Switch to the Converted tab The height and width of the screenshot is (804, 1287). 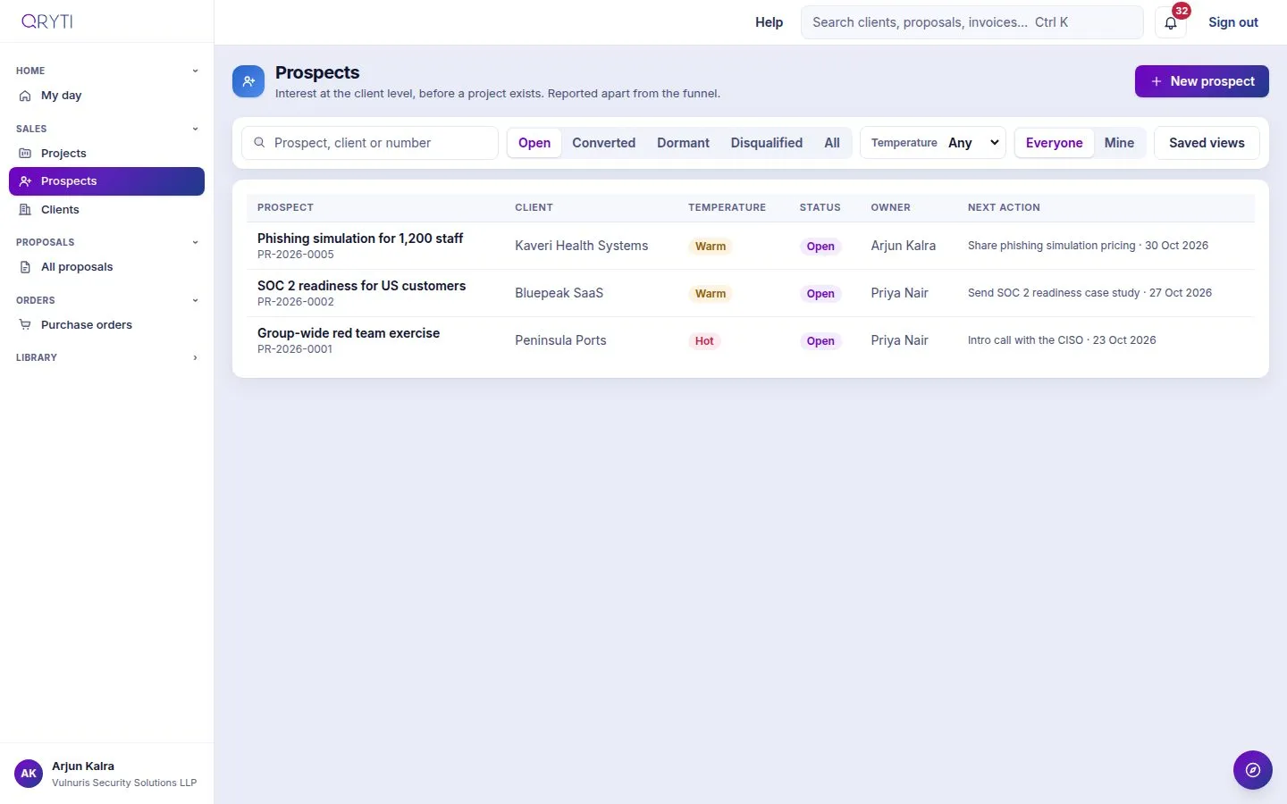tap(604, 143)
